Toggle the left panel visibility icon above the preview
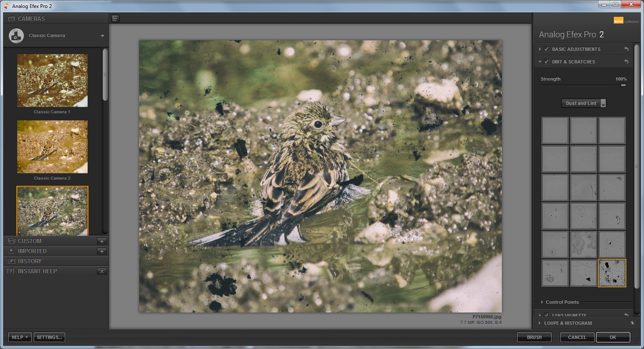Viewport: 644px width, 349px height. (115, 18)
